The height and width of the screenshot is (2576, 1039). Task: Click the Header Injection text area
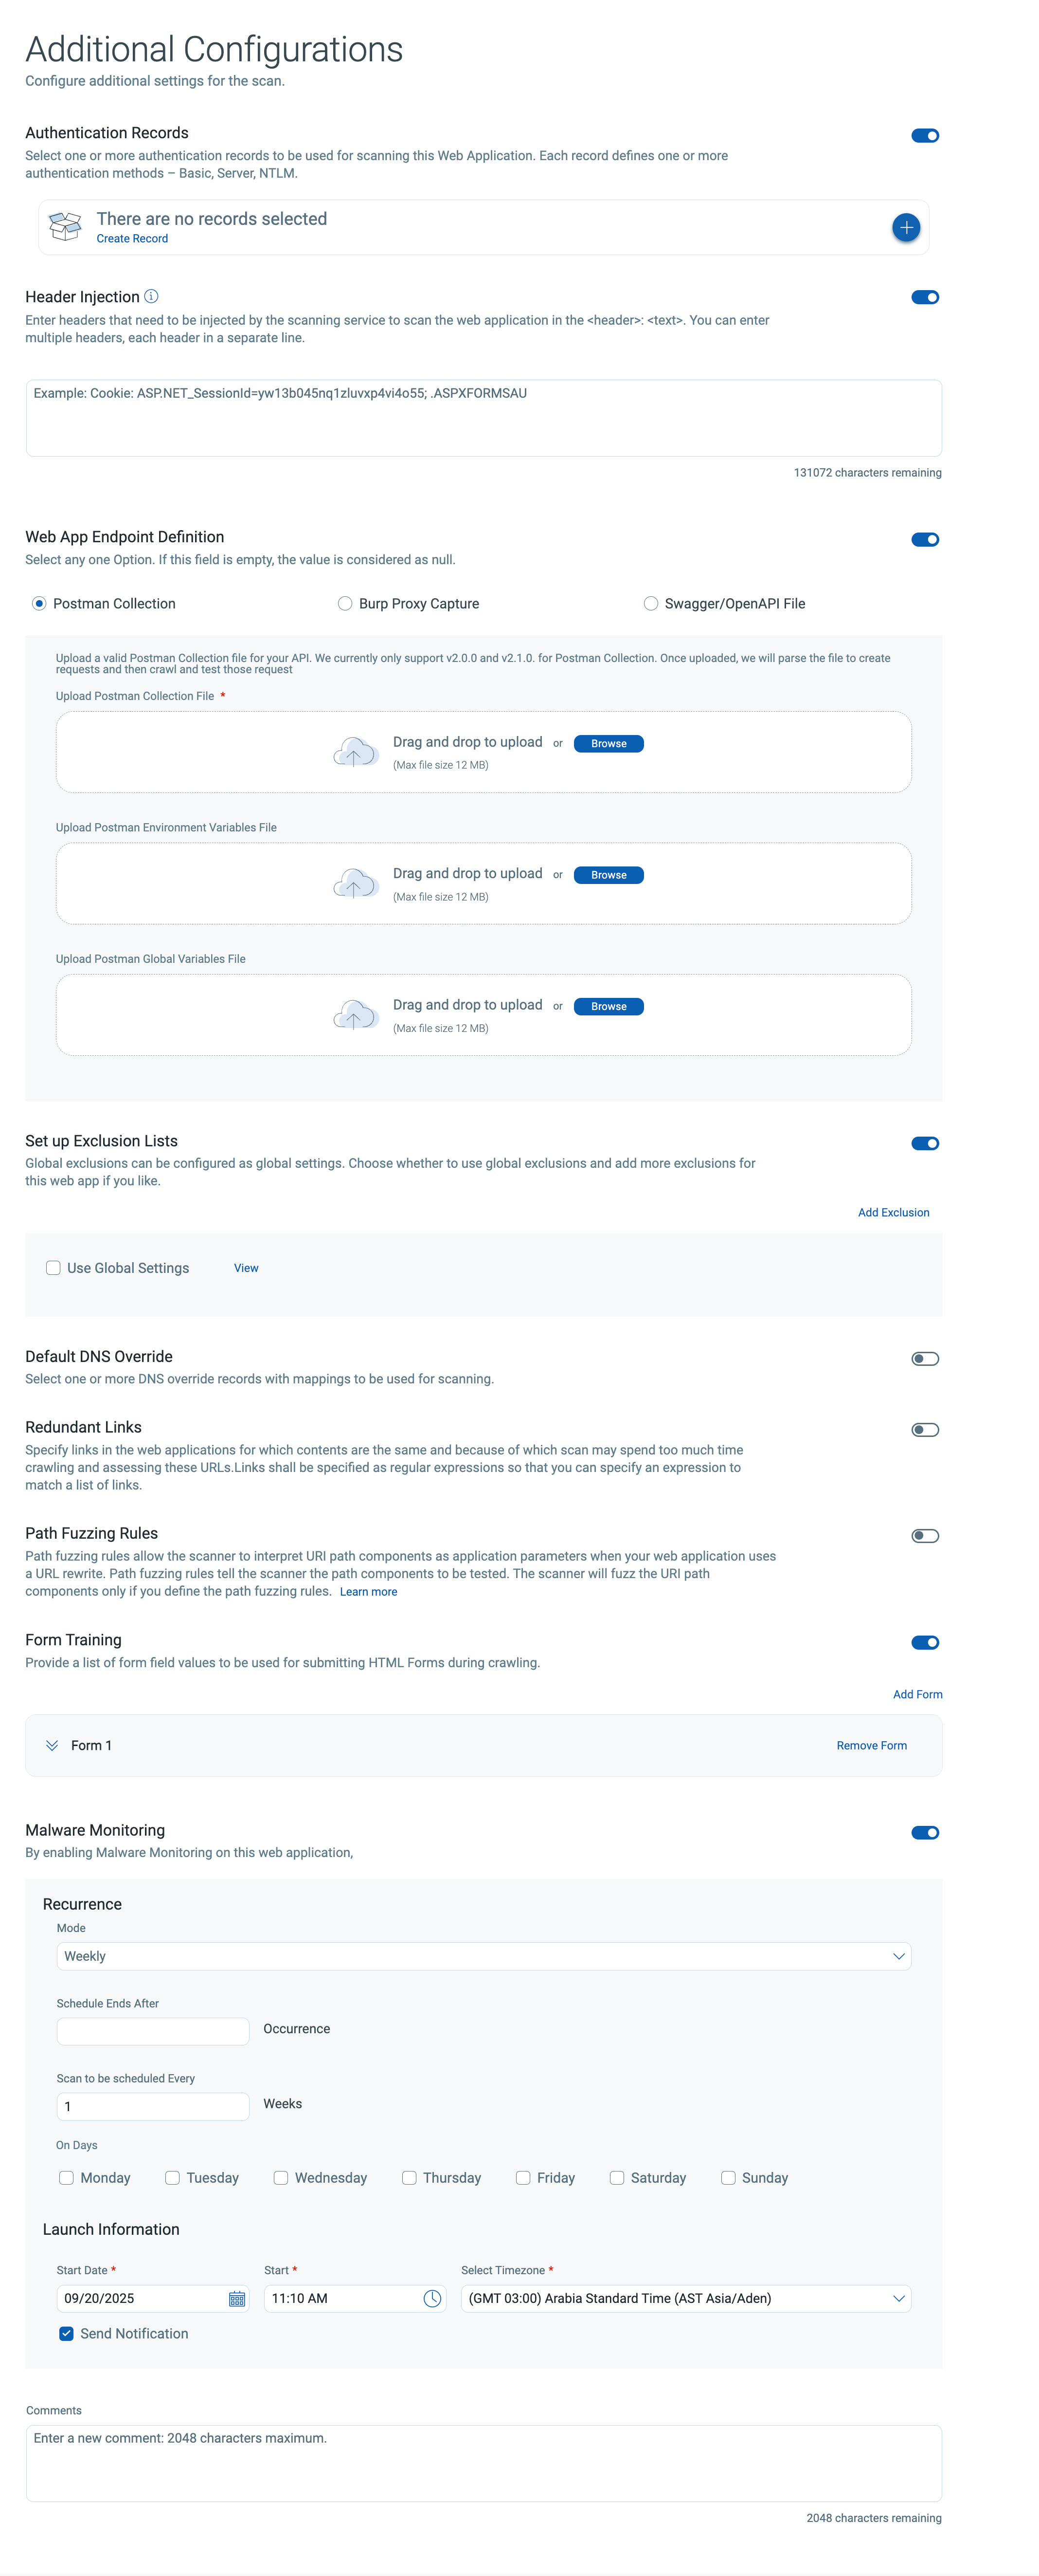point(484,418)
